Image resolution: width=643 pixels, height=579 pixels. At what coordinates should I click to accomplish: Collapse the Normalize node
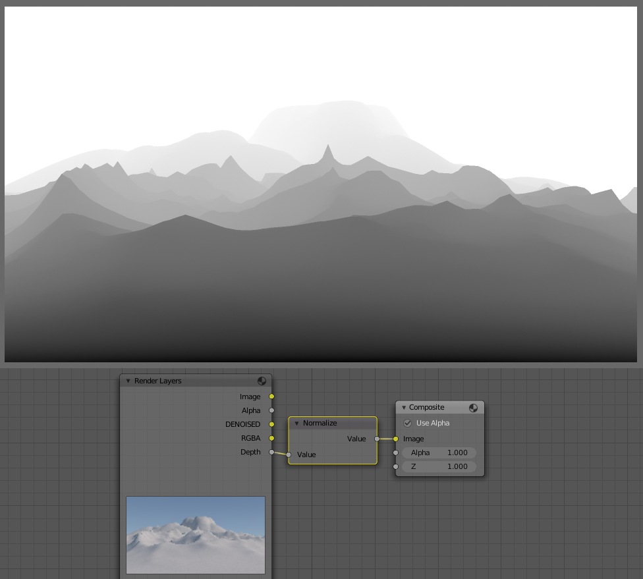[297, 423]
